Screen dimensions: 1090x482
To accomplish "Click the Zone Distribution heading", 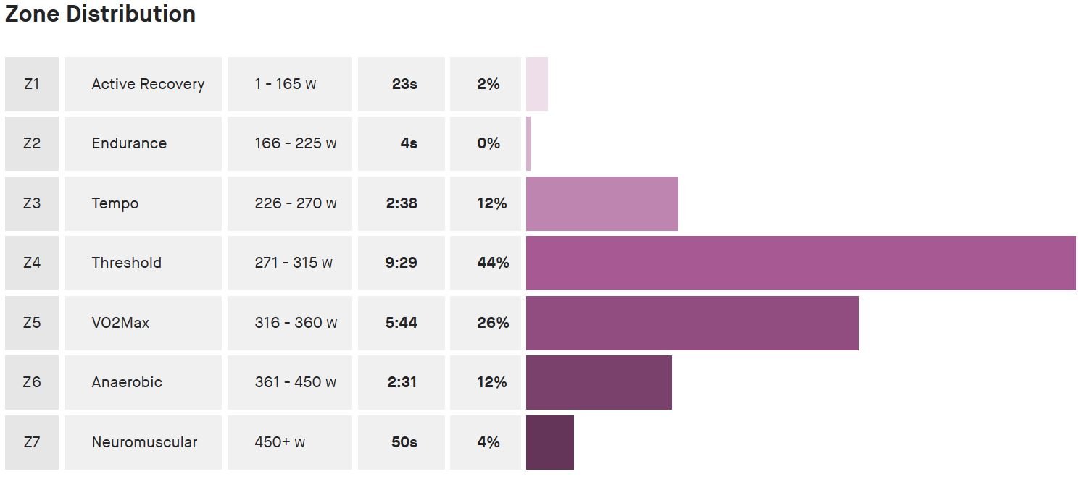I will 100,14.
